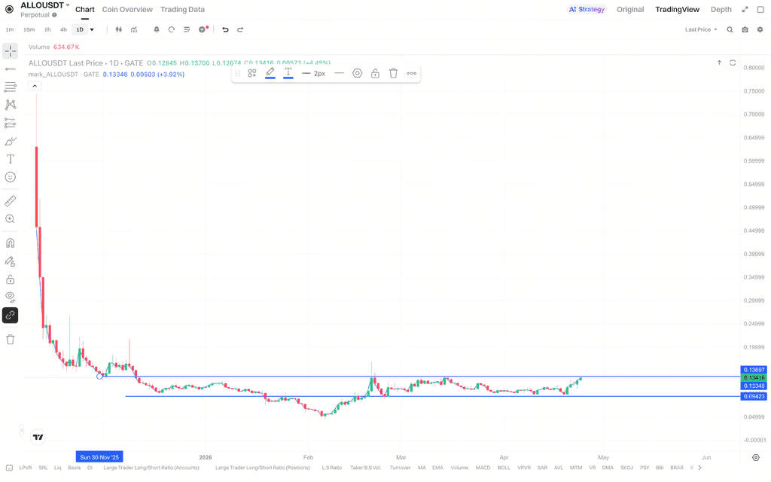The height and width of the screenshot is (482, 771).
Task: Switch to the Coin Overview tab
Action: coord(127,9)
